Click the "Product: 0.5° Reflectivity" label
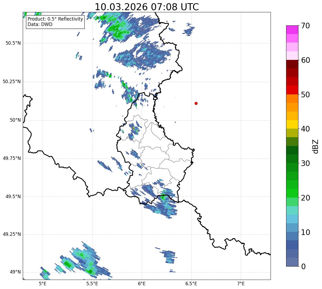 click(x=55, y=19)
